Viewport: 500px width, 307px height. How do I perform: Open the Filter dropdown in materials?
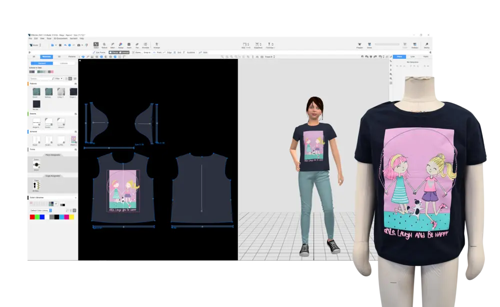tap(58, 78)
